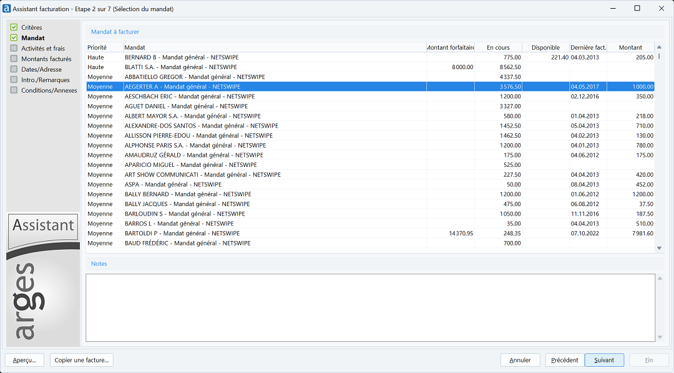Sort by the Priorité column header

coord(104,47)
